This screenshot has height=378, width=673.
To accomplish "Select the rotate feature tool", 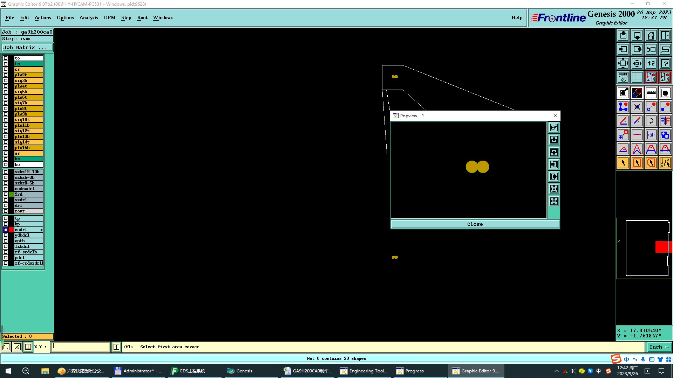I will (651, 121).
